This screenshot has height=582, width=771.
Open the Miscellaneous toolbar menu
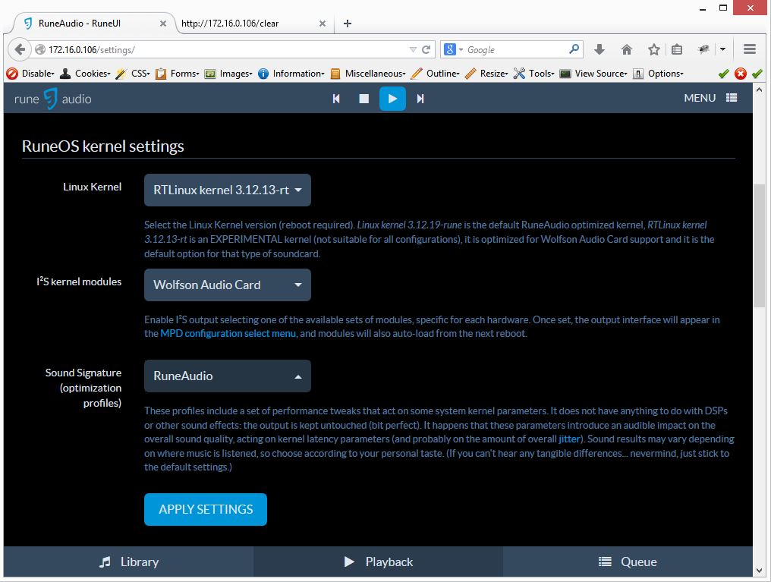tap(368, 74)
